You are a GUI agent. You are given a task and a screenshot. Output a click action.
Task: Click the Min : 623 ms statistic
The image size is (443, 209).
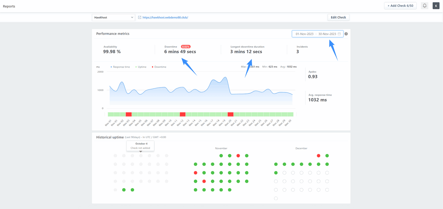coord(270,67)
